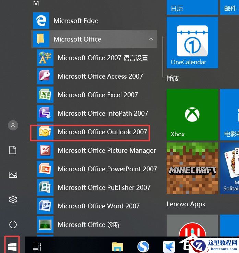
Task: Select the 'Microsoft Office Access 2007' label
Action: click(x=100, y=76)
